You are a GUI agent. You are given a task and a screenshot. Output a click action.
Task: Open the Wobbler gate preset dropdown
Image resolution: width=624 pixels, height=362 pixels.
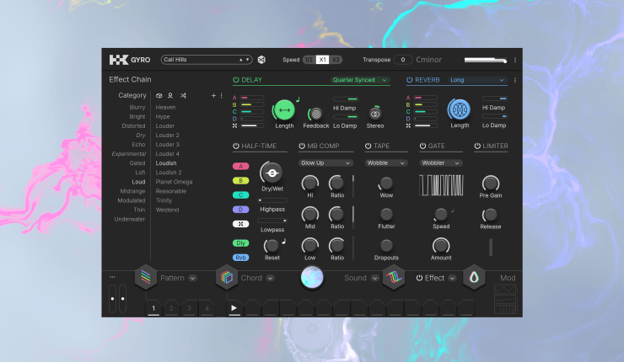(x=441, y=162)
